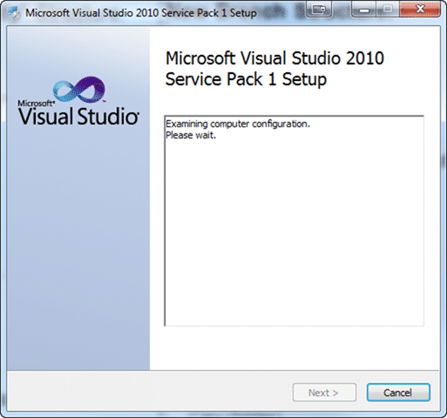This screenshot has width=447, height=418.
Task: Click the Visual Studio infinity logo
Action: pyautogui.click(x=79, y=90)
